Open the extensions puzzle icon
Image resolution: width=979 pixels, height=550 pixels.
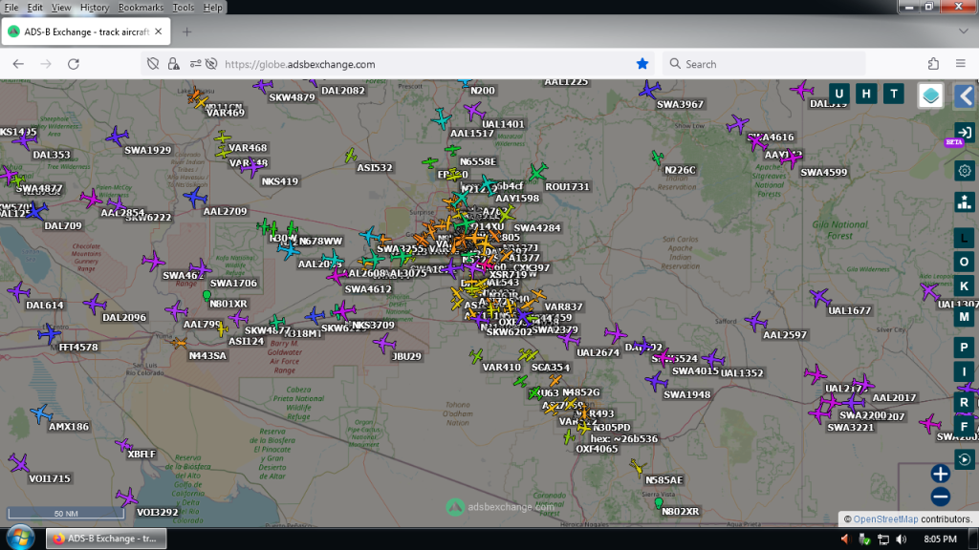click(933, 64)
